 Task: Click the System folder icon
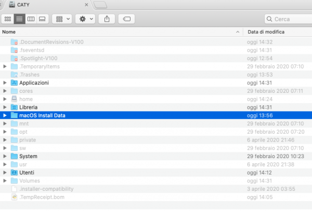[x=14, y=156]
